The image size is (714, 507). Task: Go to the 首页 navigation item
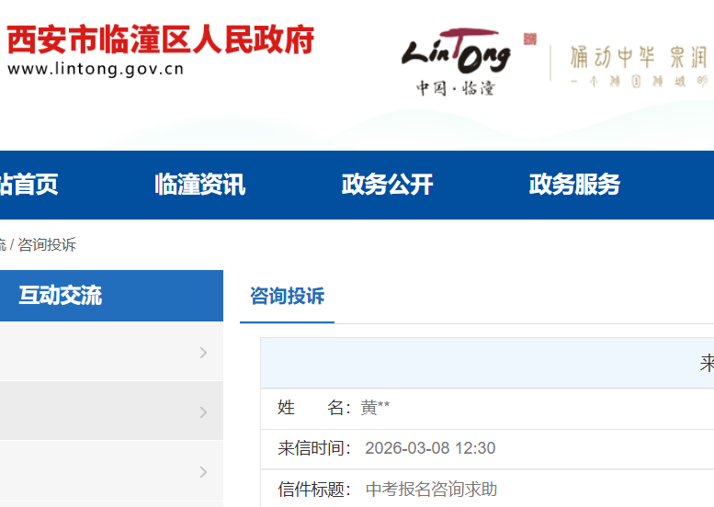29,185
